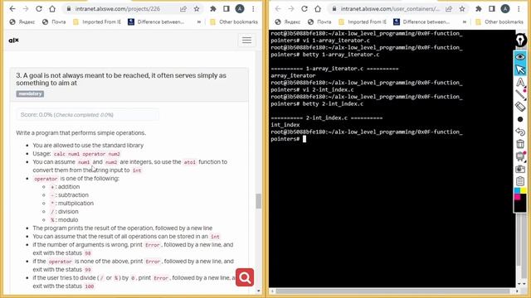This screenshot has width=531, height=298.
Task: Click the whiteboard easel icon in annotation toolbar
Action: [520, 156]
